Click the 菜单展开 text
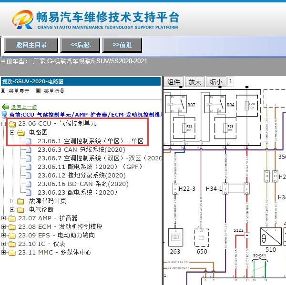The width and height of the screenshot is (286, 285). (x=19, y=91)
